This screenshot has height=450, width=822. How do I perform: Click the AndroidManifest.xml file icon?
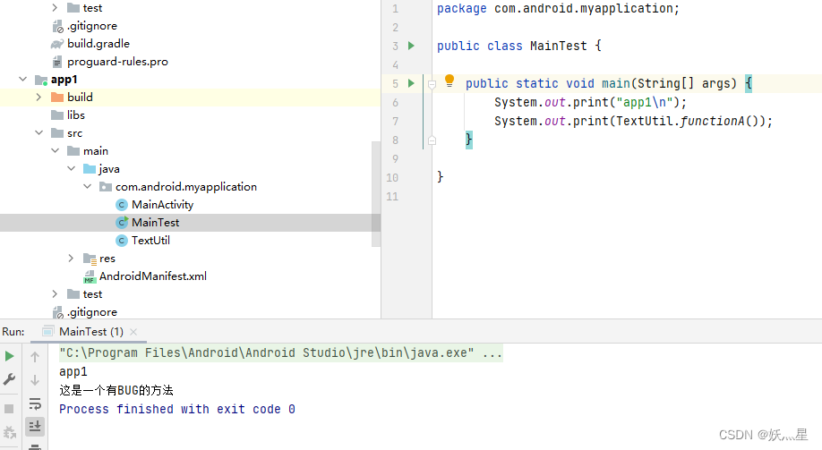(x=90, y=276)
